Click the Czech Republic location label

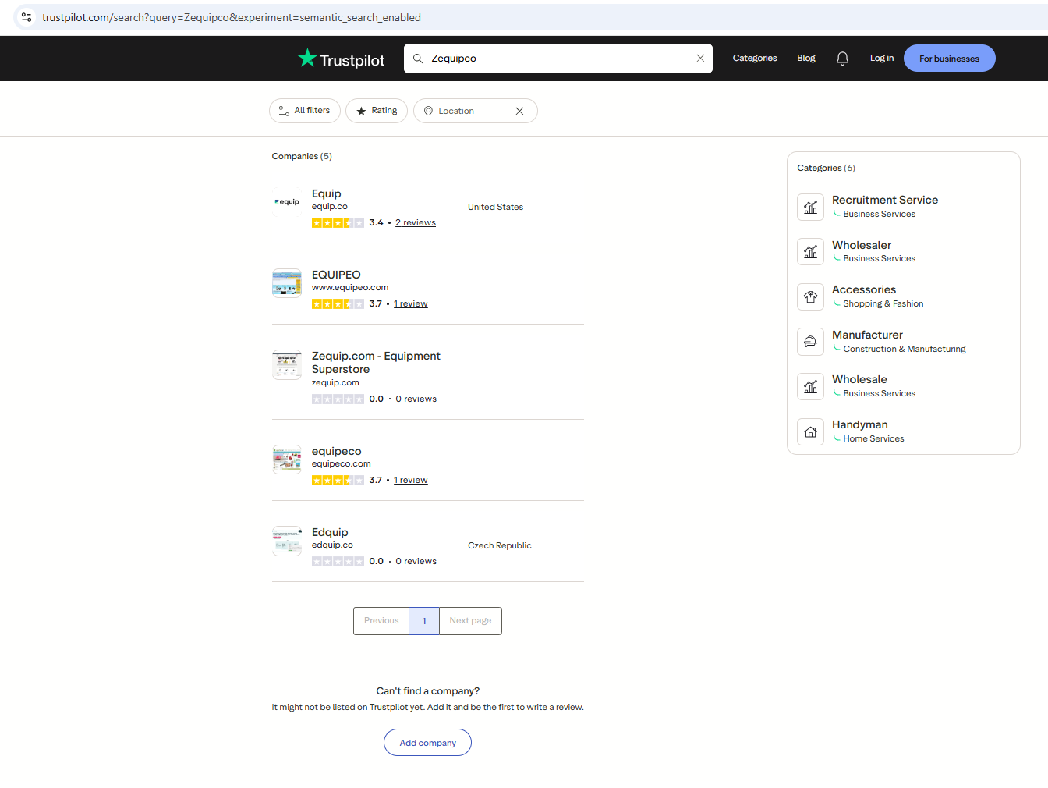[500, 546]
